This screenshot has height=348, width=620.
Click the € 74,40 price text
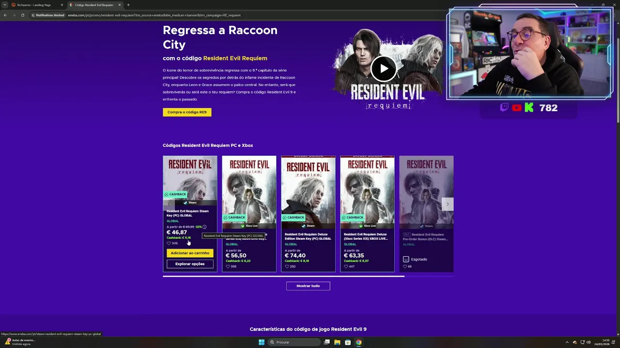pos(295,256)
